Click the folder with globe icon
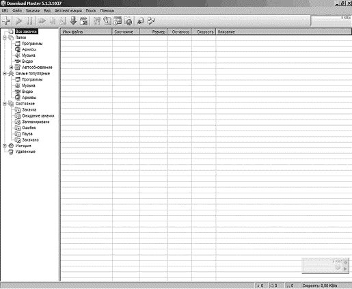The height and width of the screenshot is (289, 352). click(x=128, y=21)
